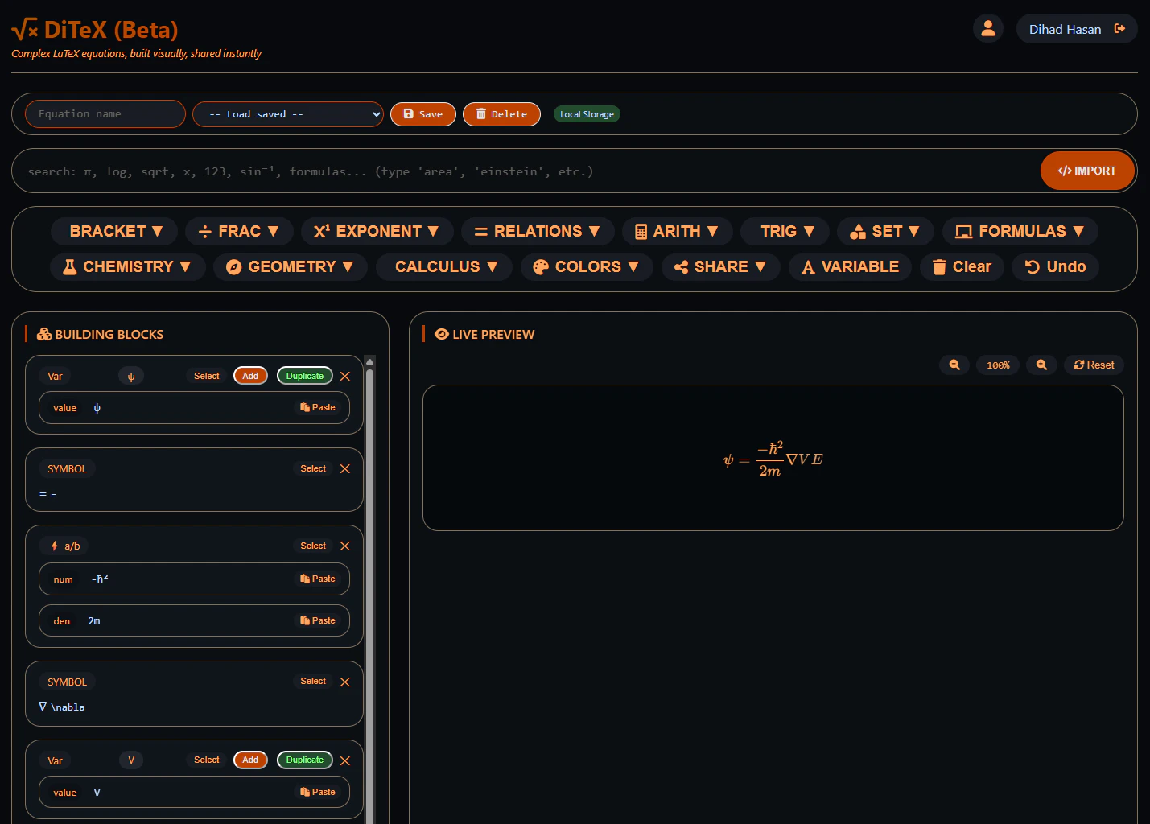Image resolution: width=1150 pixels, height=824 pixels.
Task: Zoom in the live preview
Action: pyautogui.click(x=1041, y=365)
